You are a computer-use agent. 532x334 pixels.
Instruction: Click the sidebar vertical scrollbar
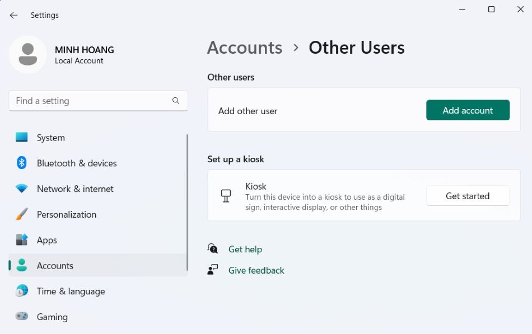tap(187, 203)
